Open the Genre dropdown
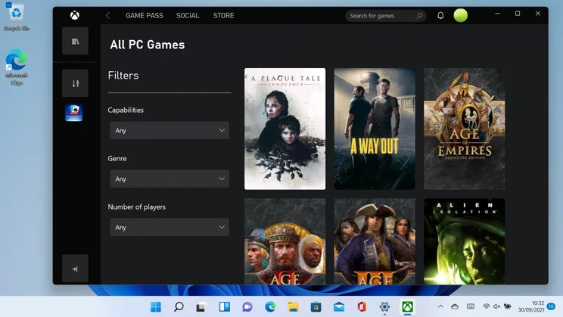The height and width of the screenshot is (317, 563). (170, 179)
